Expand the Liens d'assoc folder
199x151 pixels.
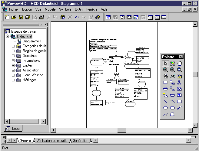tap(13, 75)
